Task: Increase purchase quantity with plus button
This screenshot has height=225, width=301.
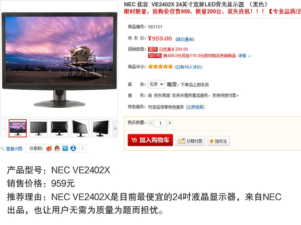Action: pos(170,123)
